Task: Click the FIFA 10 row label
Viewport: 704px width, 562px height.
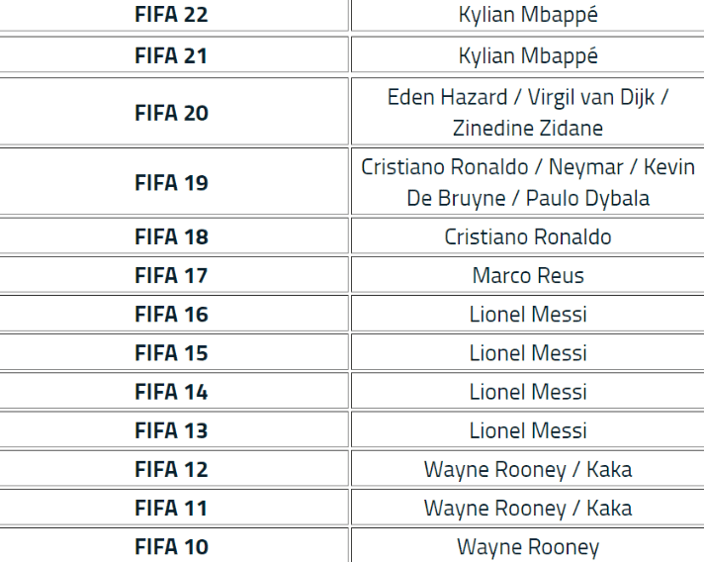Action: [171, 546]
